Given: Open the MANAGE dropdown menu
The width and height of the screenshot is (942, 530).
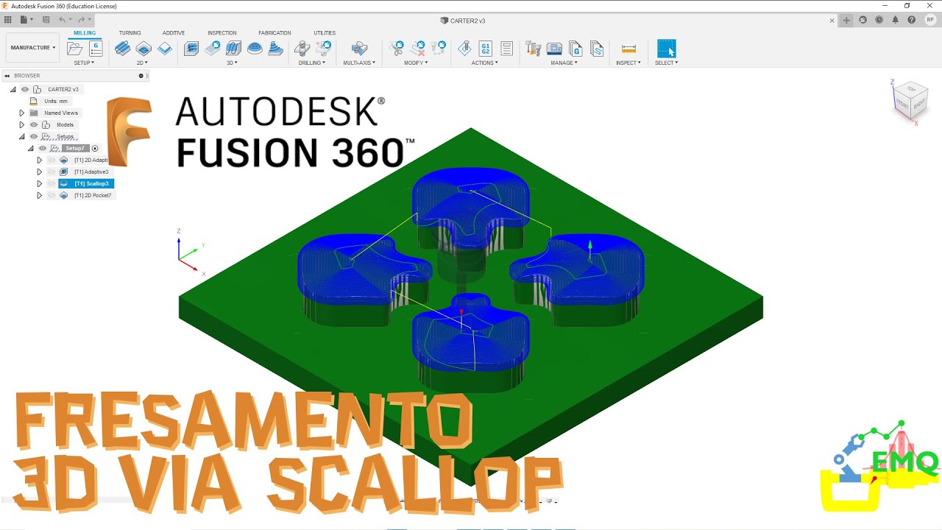Looking at the screenshot, I should click(x=564, y=63).
